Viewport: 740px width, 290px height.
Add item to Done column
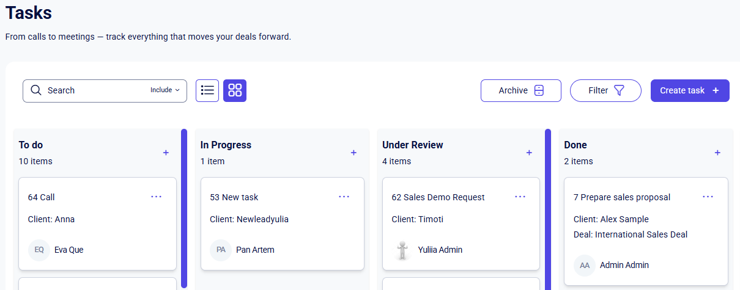coord(717,153)
